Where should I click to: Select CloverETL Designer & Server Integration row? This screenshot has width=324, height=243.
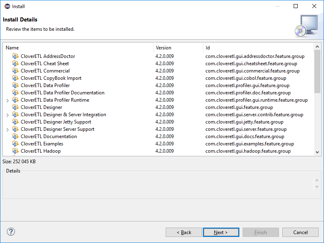click(158, 115)
